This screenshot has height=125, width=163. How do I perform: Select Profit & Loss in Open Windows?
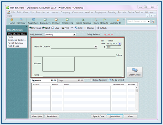(x=17, y=46)
